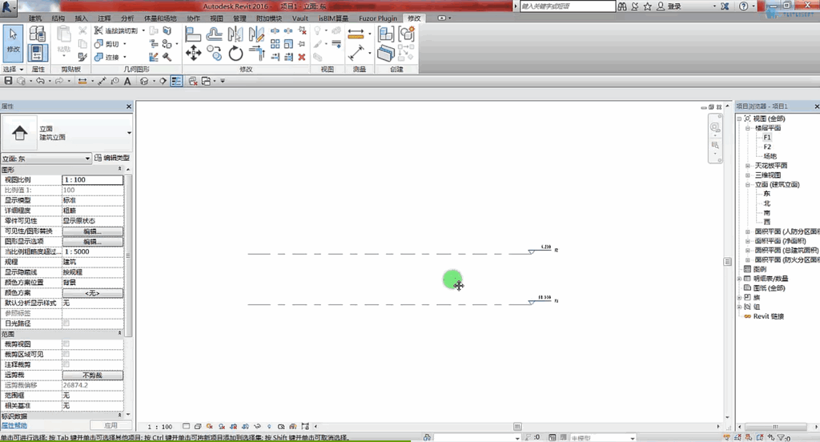Viewport: 820px width, 442px height.
Task: Open the 视图 ribbon tab
Action: point(216,18)
